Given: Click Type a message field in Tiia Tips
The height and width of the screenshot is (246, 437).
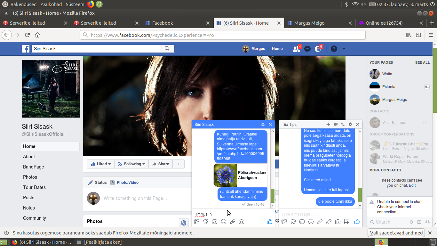Looking at the screenshot, I should pyautogui.click(x=321, y=214).
